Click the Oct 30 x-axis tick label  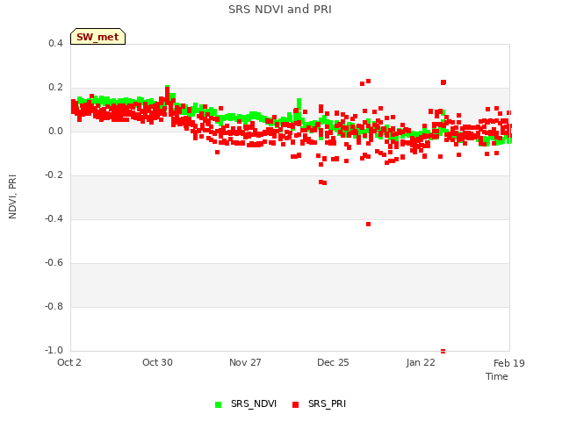pyautogui.click(x=157, y=362)
